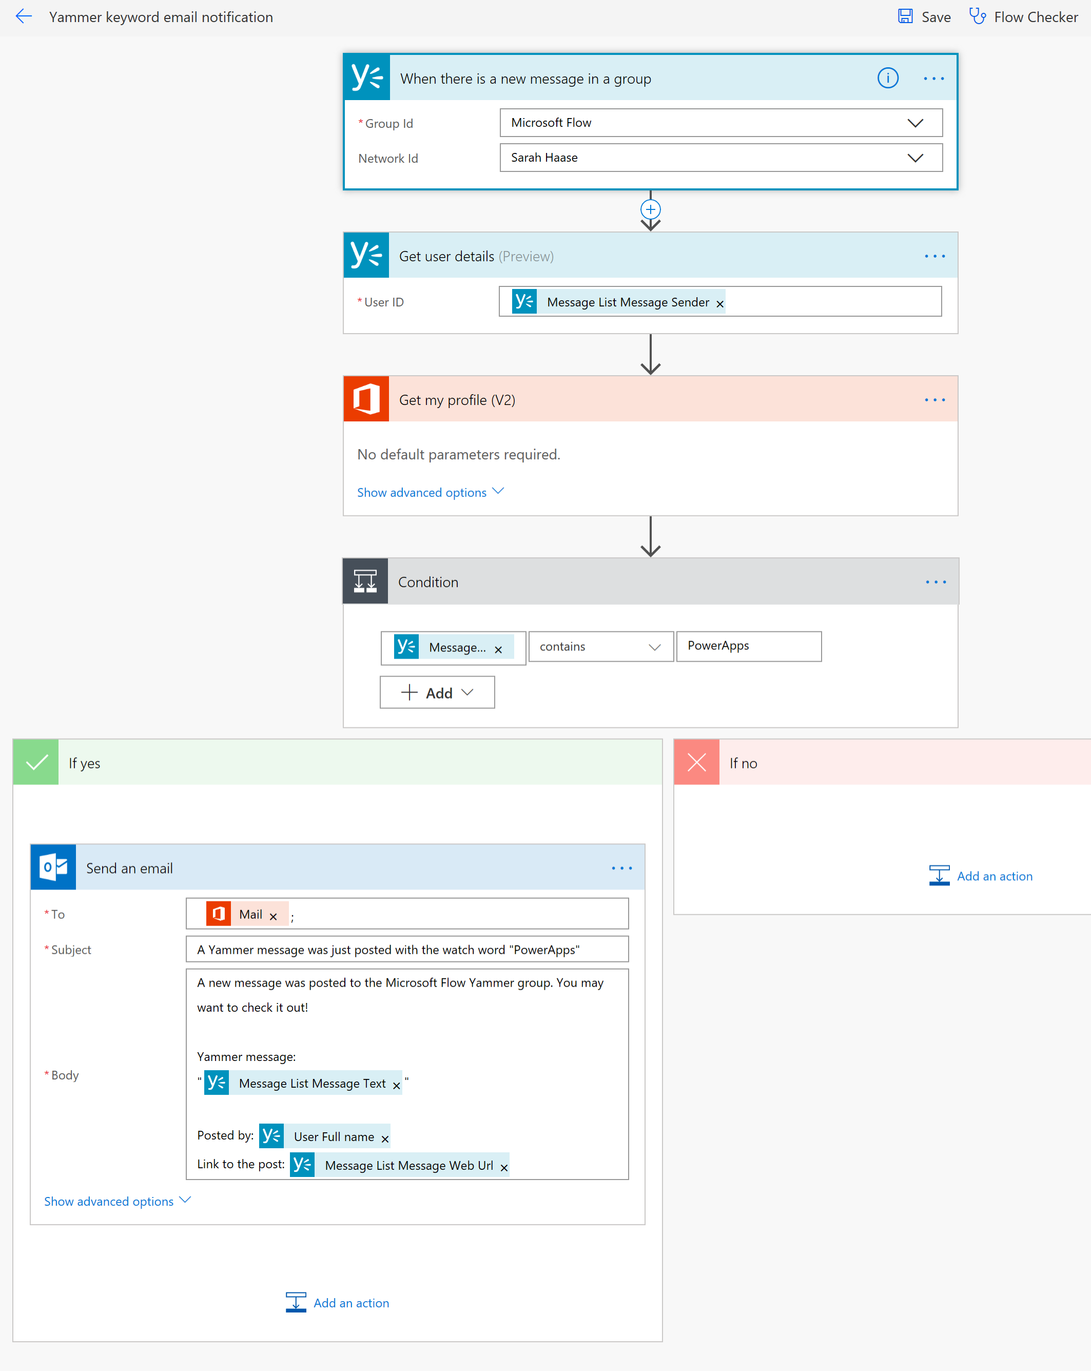The image size is (1091, 1371).
Task: Open the Network Id dropdown
Action: coord(915,157)
